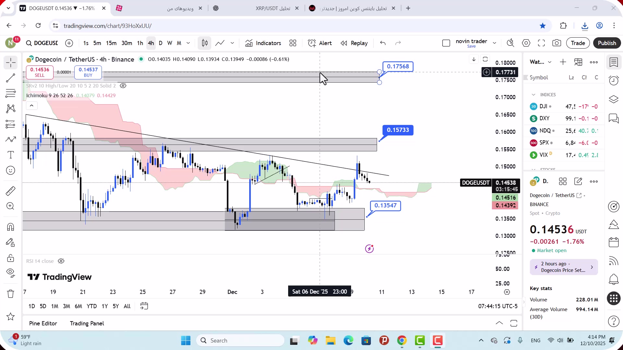
Task: Select the NDQ watchlist row
Action: [x=564, y=131]
